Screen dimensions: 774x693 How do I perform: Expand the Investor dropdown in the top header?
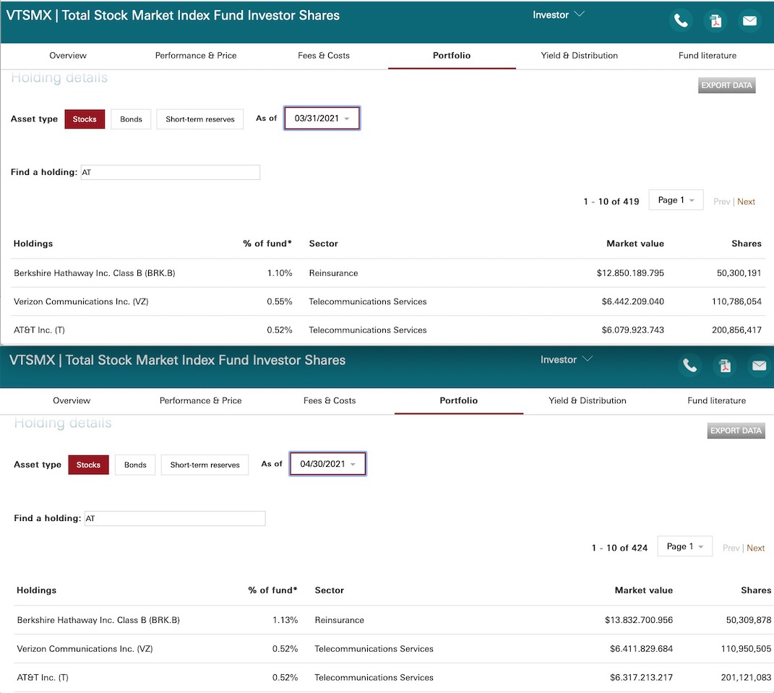[559, 14]
